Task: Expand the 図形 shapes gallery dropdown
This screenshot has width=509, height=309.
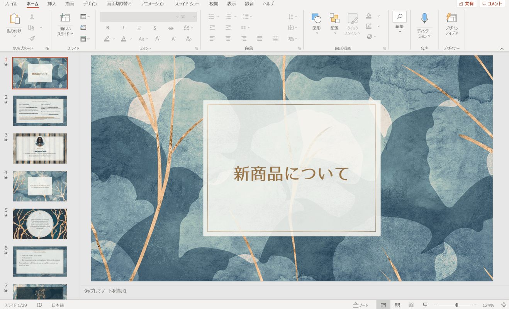Action: point(316,33)
